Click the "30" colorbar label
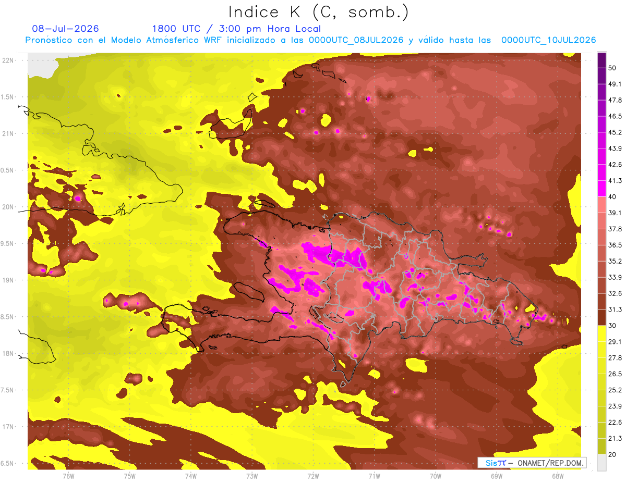Screen dimensions: 626x483 point(613,326)
